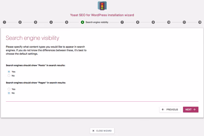The image size is (204, 136).
Task: Click the content types description paragraph
Action: click(46, 50)
